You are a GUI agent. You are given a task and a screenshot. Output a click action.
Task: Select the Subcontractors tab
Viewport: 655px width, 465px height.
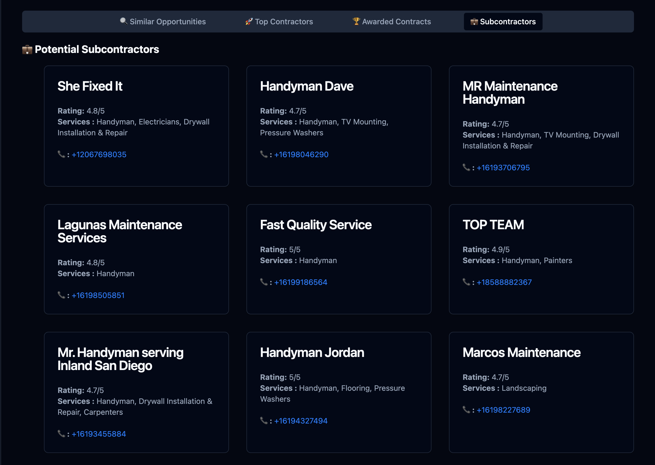503,22
